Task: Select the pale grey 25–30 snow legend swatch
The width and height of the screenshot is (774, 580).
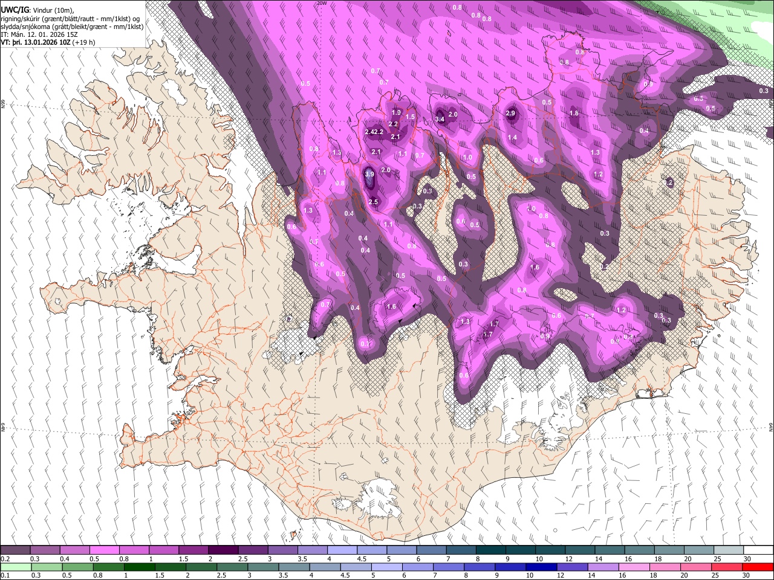Action: (x=728, y=550)
